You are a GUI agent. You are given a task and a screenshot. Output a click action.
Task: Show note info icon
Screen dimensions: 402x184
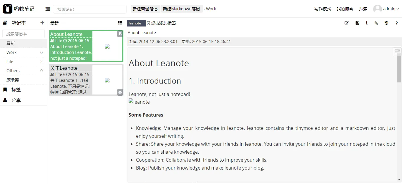click(x=367, y=23)
